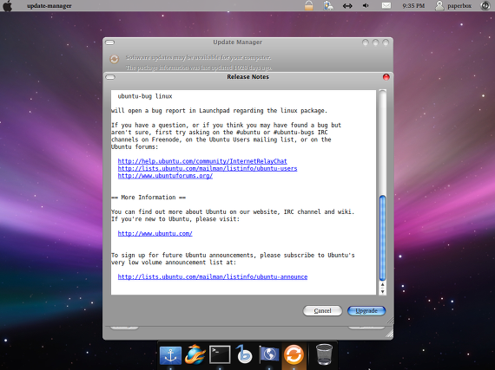This screenshot has height=370, width=495.
Task: Click the "ubuntu-bug linux" text line
Action: click(x=145, y=96)
